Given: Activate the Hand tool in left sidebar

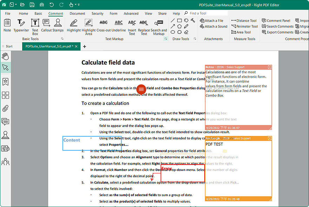Looking at the screenshot, I should (6, 56).
